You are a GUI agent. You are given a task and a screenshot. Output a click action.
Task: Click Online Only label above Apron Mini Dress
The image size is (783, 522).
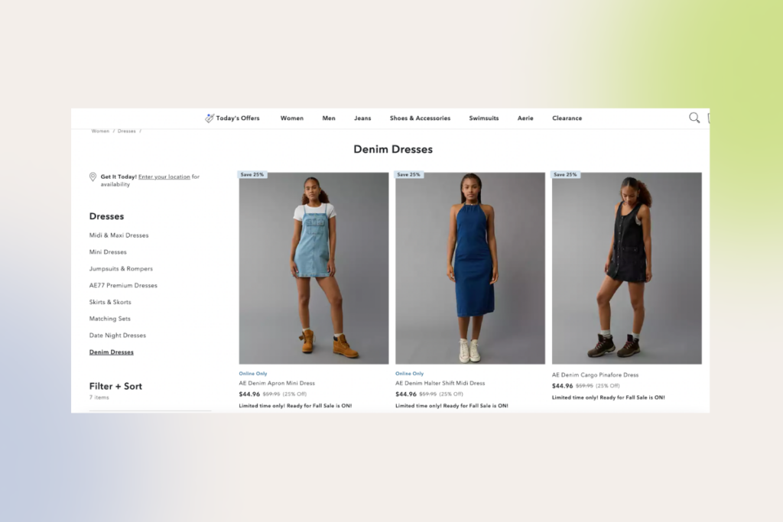[253, 373]
